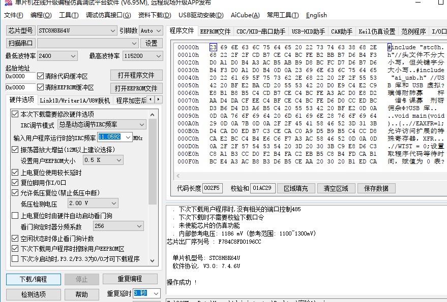Screen dimensions: 447x302
Task: Enable 上电复位时由硬件自动启动看门狗
Action: click(x=15, y=216)
